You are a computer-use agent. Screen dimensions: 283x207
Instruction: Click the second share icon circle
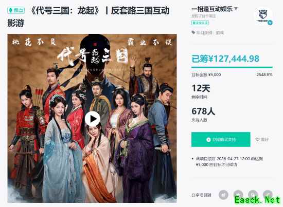coord(238,195)
